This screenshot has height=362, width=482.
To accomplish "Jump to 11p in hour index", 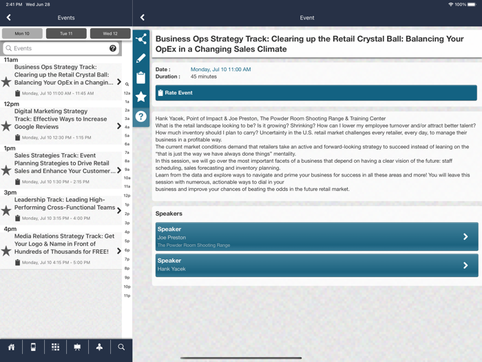I will 127,296.
